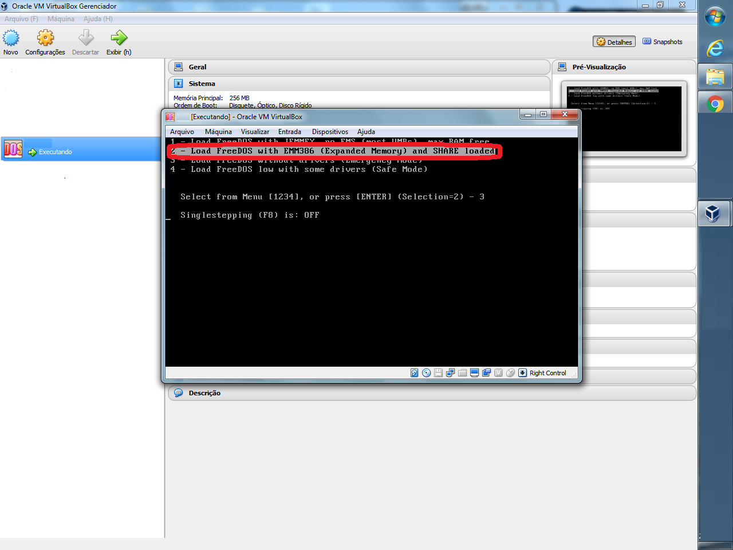This screenshot has height=550, width=733.
Task: Click the Geral section icon
Action: 179,67
